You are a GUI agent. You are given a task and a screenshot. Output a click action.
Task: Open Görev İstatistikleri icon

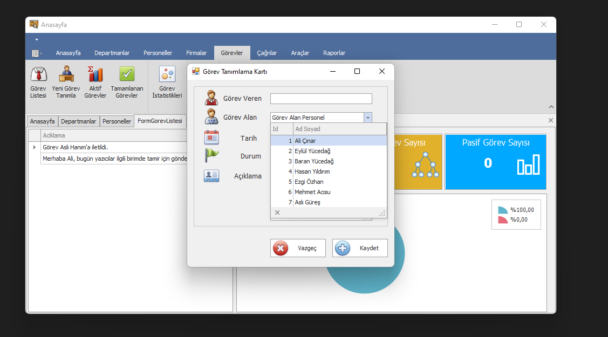coord(167,74)
